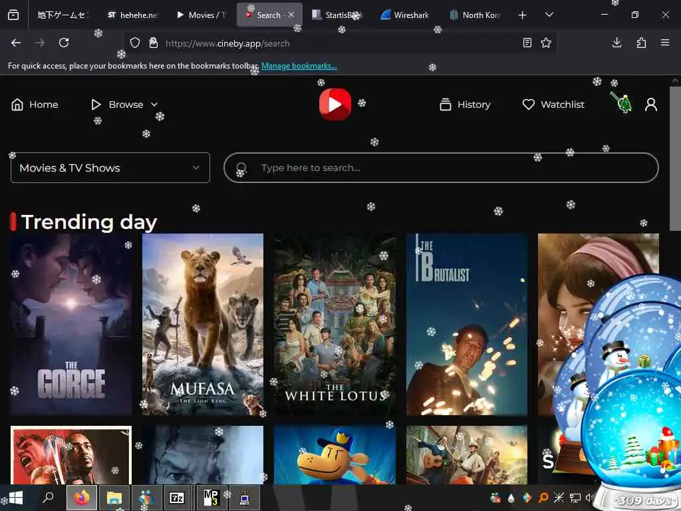
Task: Switch to the Wireshark tab
Action: click(405, 15)
